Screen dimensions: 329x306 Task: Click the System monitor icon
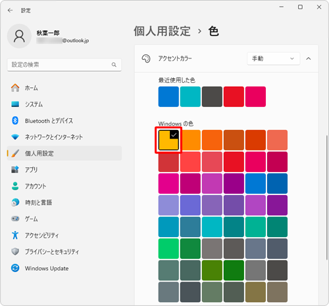15,104
